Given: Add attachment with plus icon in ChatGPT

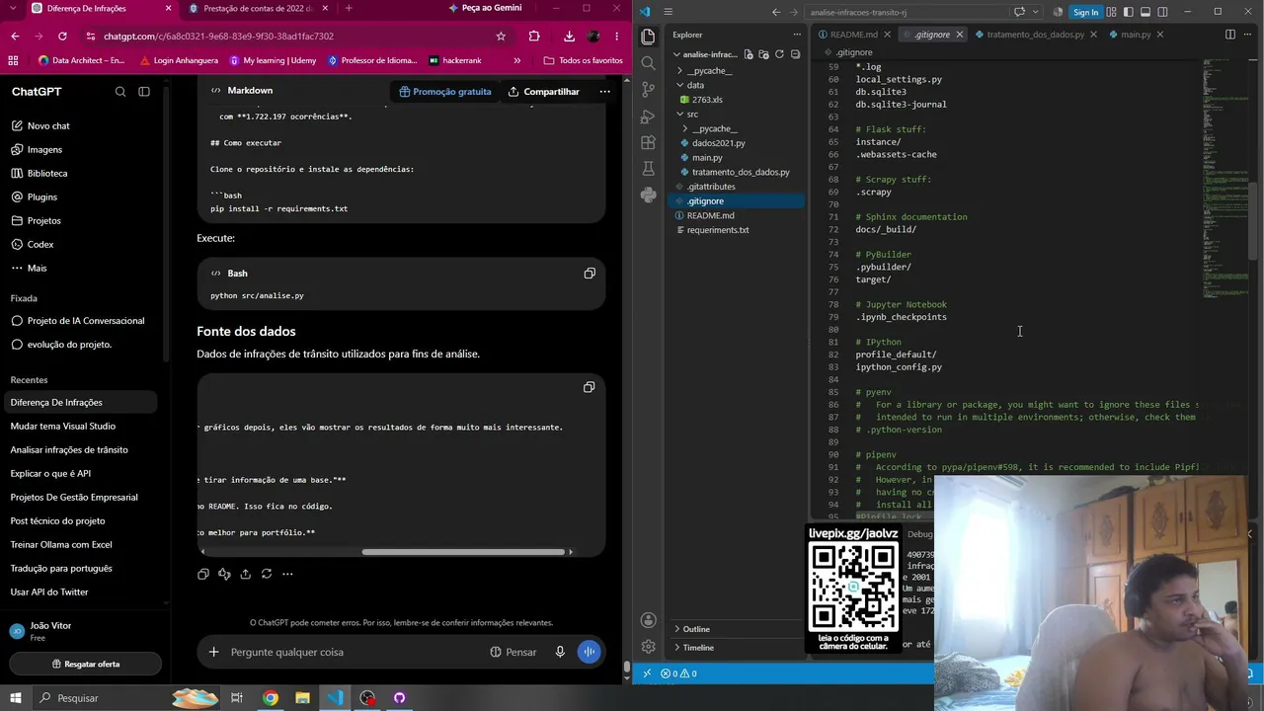Looking at the screenshot, I should [x=213, y=652].
